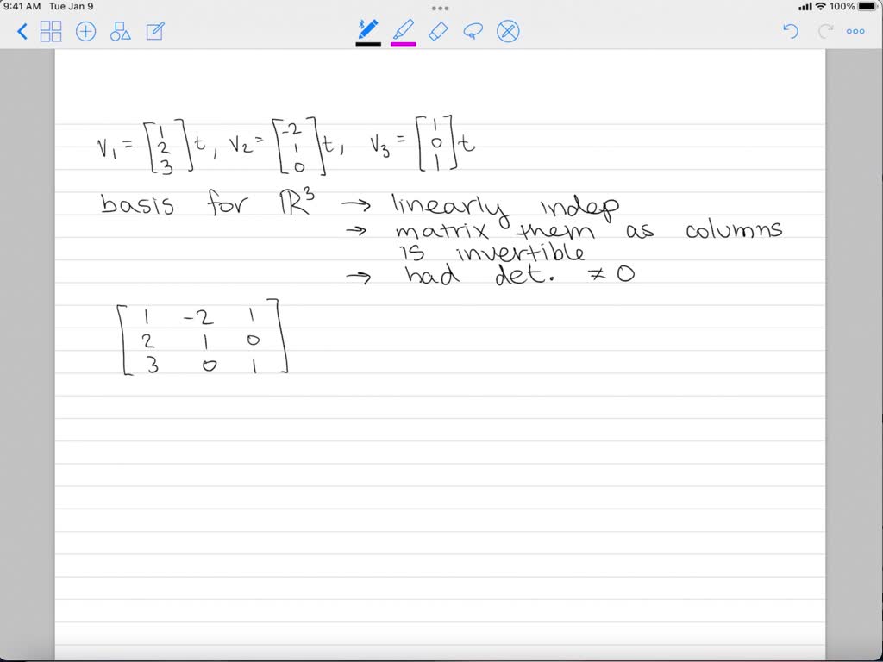
Task: Open the more options ellipsis menu
Action: point(855,31)
